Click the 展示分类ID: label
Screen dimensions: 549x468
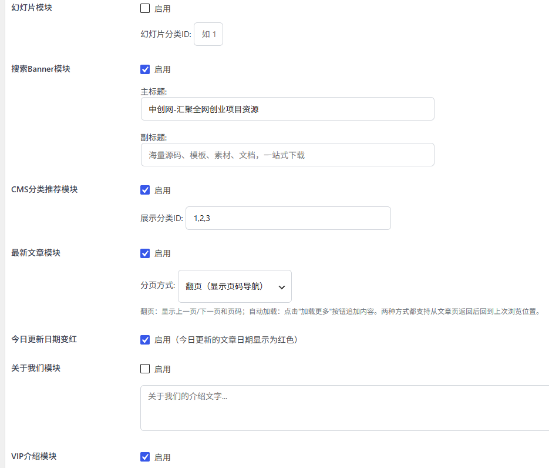[x=161, y=218]
